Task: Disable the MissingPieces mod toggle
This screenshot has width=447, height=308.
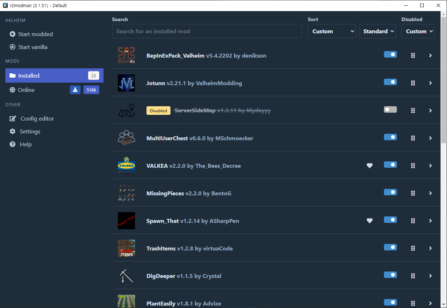Action: 390,192
